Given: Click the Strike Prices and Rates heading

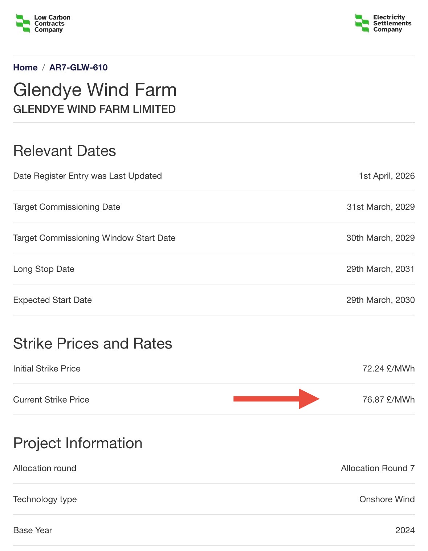Looking at the screenshot, I should point(93,344).
